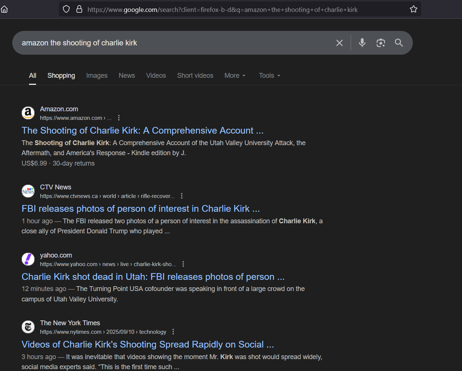Screen dimensions: 462x371
Task: Open the Amazon result's three-dot menu
Action: (x=119, y=118)
